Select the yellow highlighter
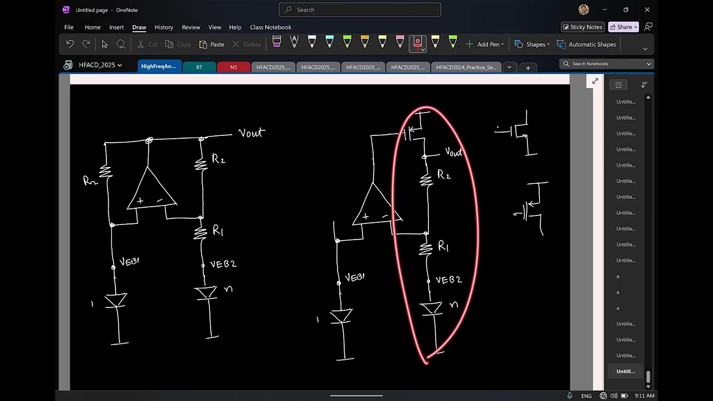Image resolution: width=713 pixels, height=401 pixels. click(435, 42)
